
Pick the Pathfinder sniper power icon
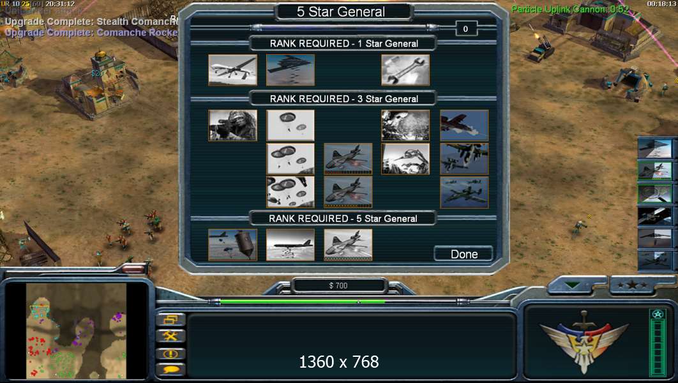(x=232, y=125)
